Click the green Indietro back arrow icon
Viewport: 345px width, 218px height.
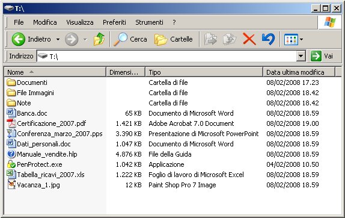[x=18, y=39]
